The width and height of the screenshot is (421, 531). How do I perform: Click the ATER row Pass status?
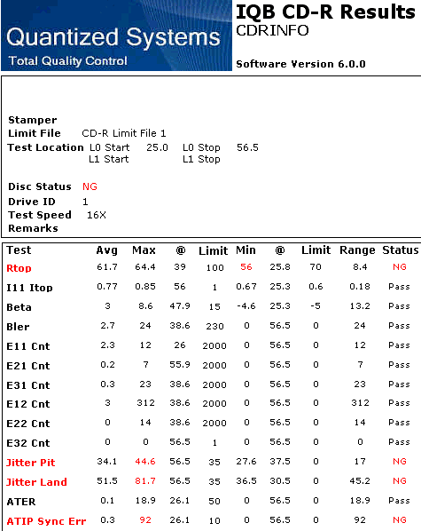(x=399, y=501)
